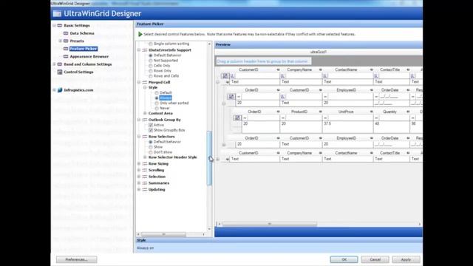Expand the Updating feature group
The height and width of the screenshot is (266, 473).
139,190
